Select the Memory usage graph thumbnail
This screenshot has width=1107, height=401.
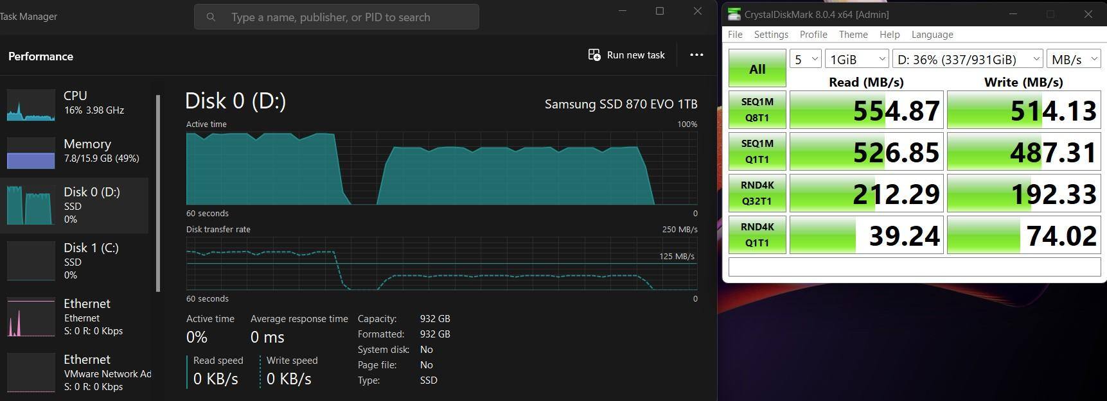pyautogui.click(x=31, y=153)
